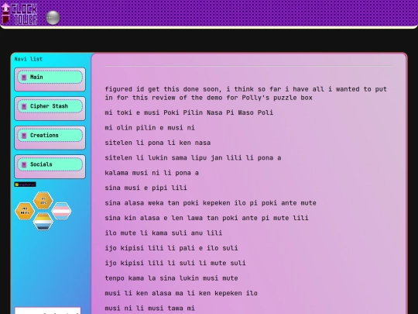
Task: Click the Clock Tower logo
Action: tap(19, 14)
